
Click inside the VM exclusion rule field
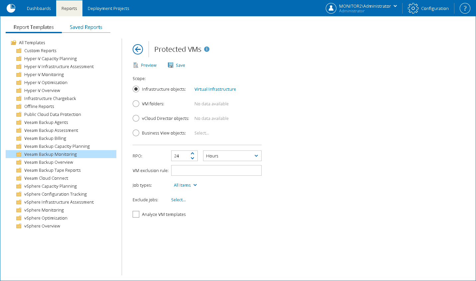click(216, 170)
